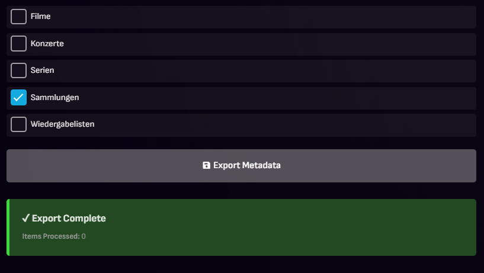The image size is (484, 273).
Task: Click the floppy disk save icon
Action: pos(206,166)
